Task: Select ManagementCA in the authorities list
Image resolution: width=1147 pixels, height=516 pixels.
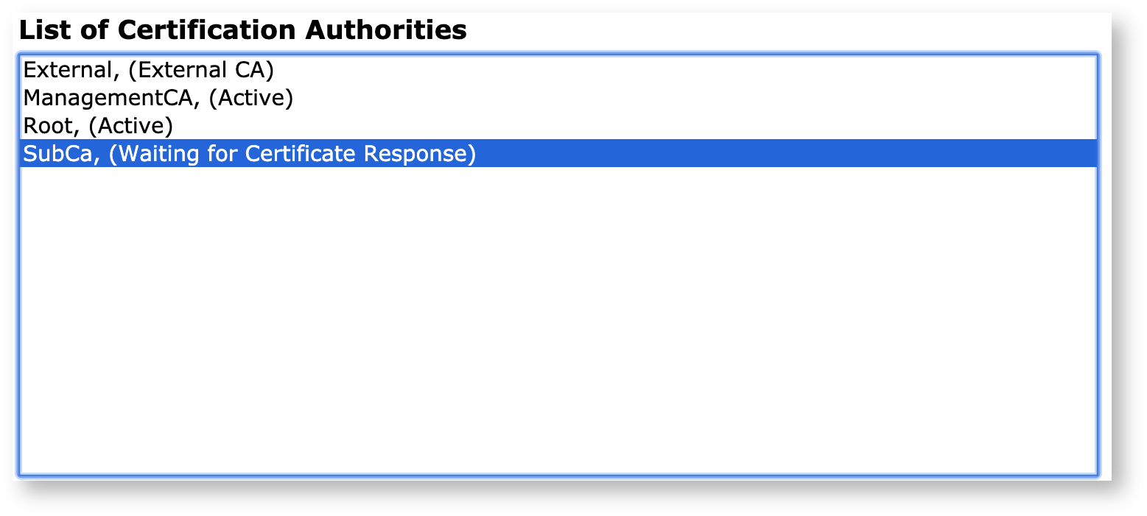Action: 158,98
